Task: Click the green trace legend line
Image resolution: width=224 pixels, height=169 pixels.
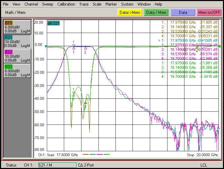Action: (x=106, y=154)
